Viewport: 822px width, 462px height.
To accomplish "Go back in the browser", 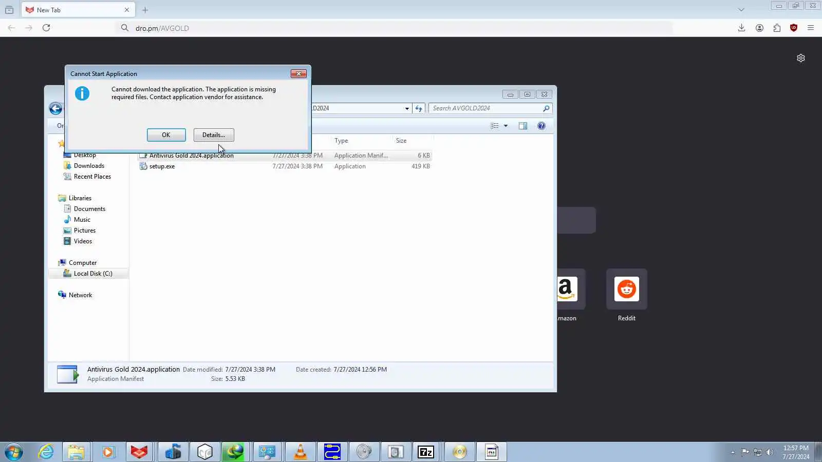I will point(11,28).
